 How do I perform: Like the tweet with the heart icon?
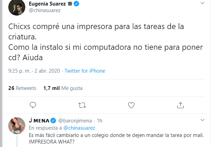click(x=131, y=104)
